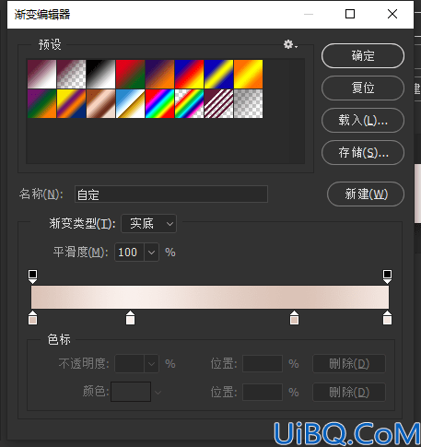
Task: Select the maroon-to-white foreground gradient preset
Action: [42, 74]
